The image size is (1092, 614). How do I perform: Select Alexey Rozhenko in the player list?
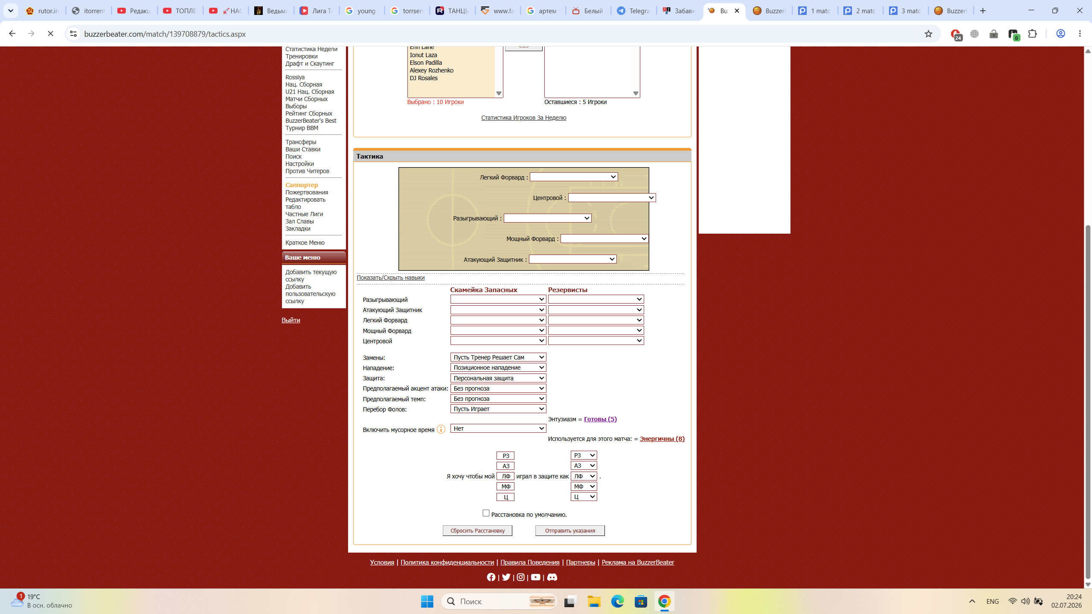431,70
